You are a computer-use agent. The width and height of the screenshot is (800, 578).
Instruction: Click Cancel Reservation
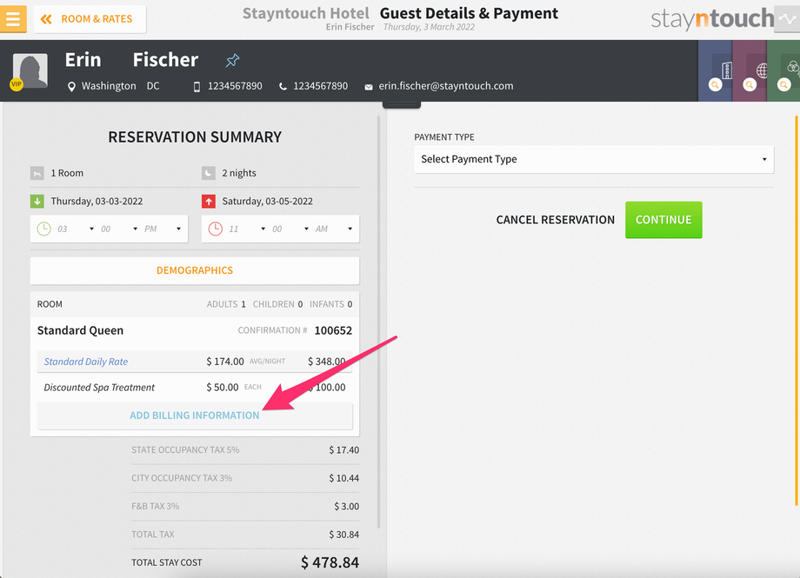(x=555, y=220)
